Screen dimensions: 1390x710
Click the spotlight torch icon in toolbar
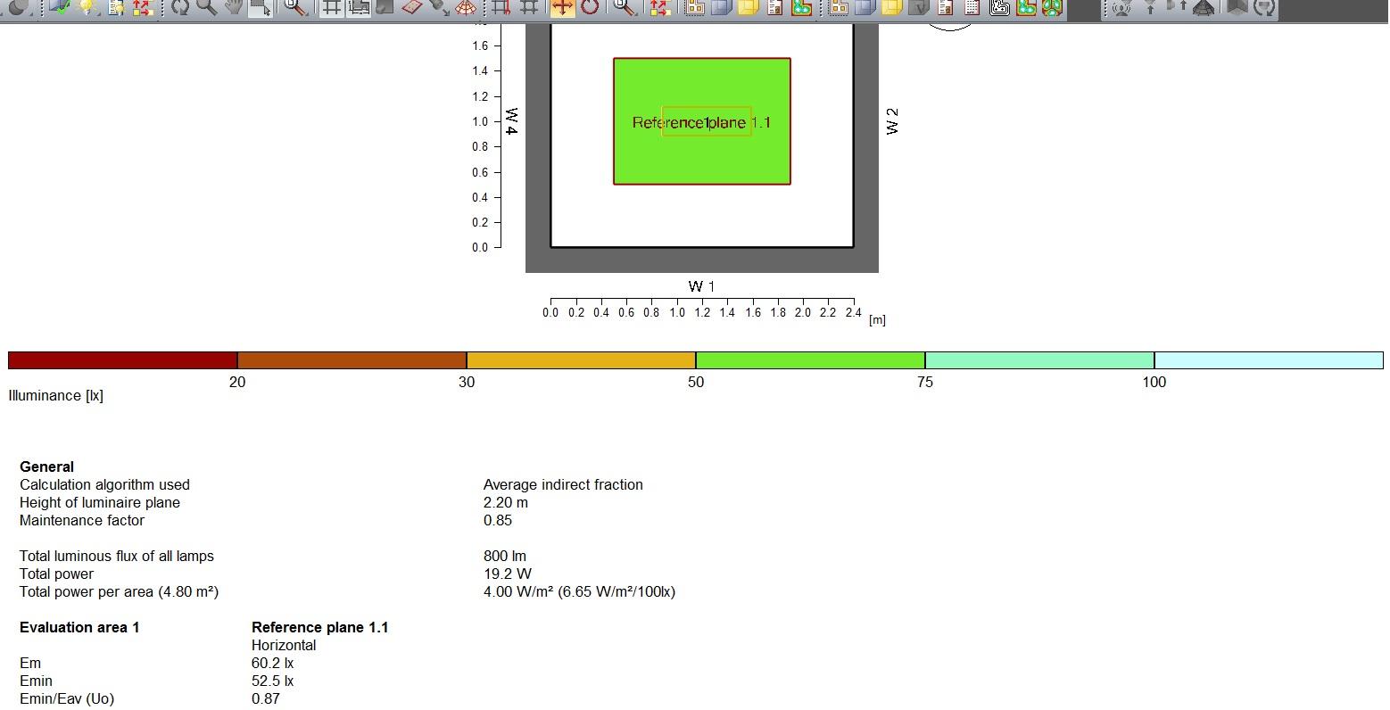438,7
